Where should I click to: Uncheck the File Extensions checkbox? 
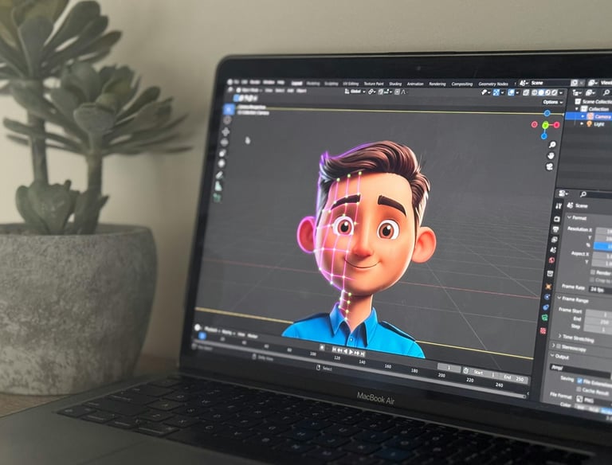(x=579, y=381)
